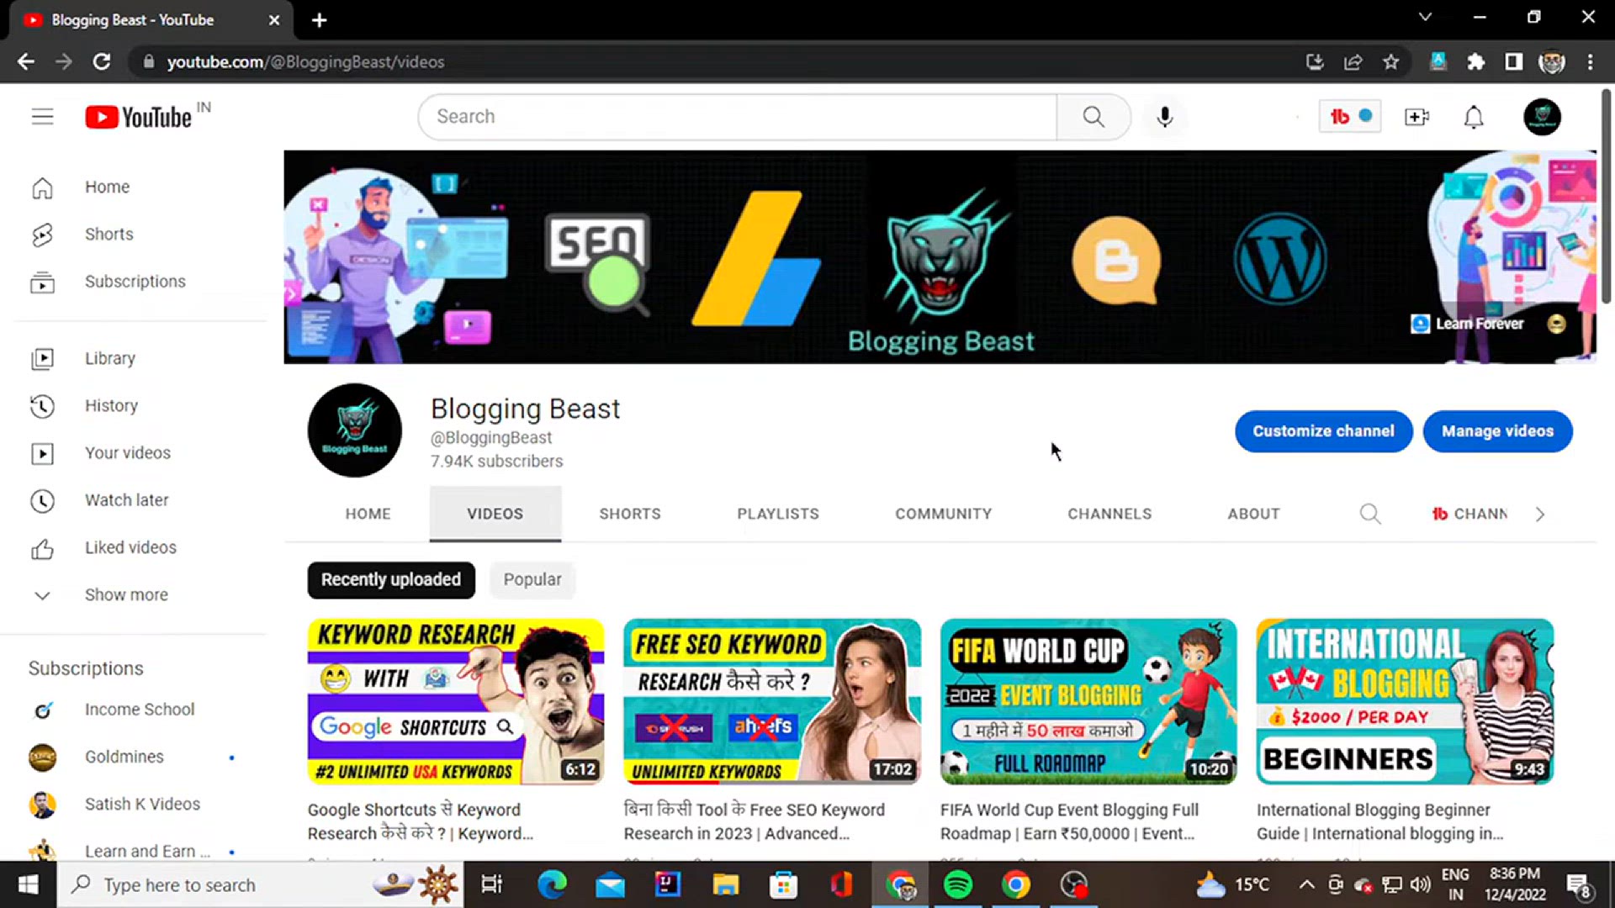This screenshot has width=1615, height=908.
Task: Open the account avatar menu
Action: (x=1542, y=117)
